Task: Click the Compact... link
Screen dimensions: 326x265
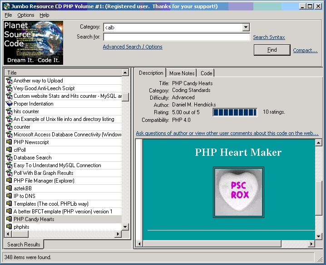Action: coord(305,50)
